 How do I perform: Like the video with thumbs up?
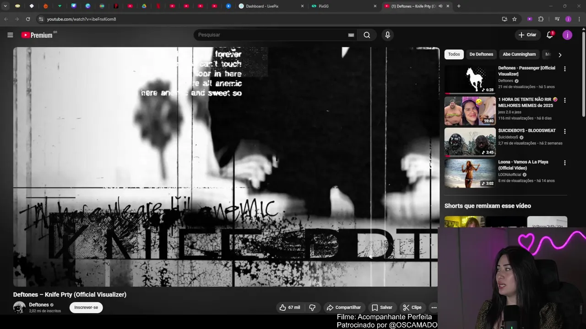[289, 308]
